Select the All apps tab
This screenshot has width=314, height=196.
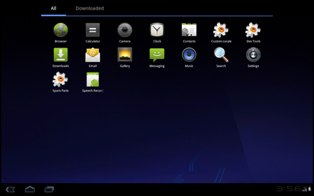[x=54, y=8]
